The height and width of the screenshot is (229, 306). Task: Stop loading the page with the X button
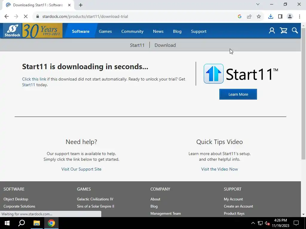click(x=26, y=17)
